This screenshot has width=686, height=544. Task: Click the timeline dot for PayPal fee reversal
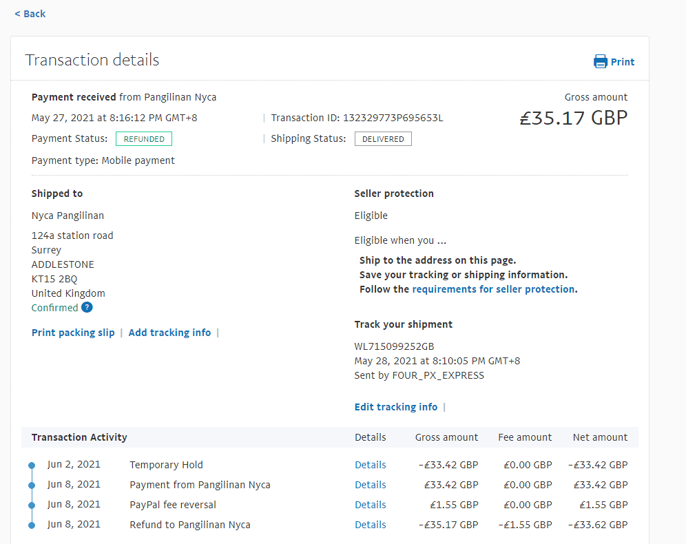coord(32,505)
